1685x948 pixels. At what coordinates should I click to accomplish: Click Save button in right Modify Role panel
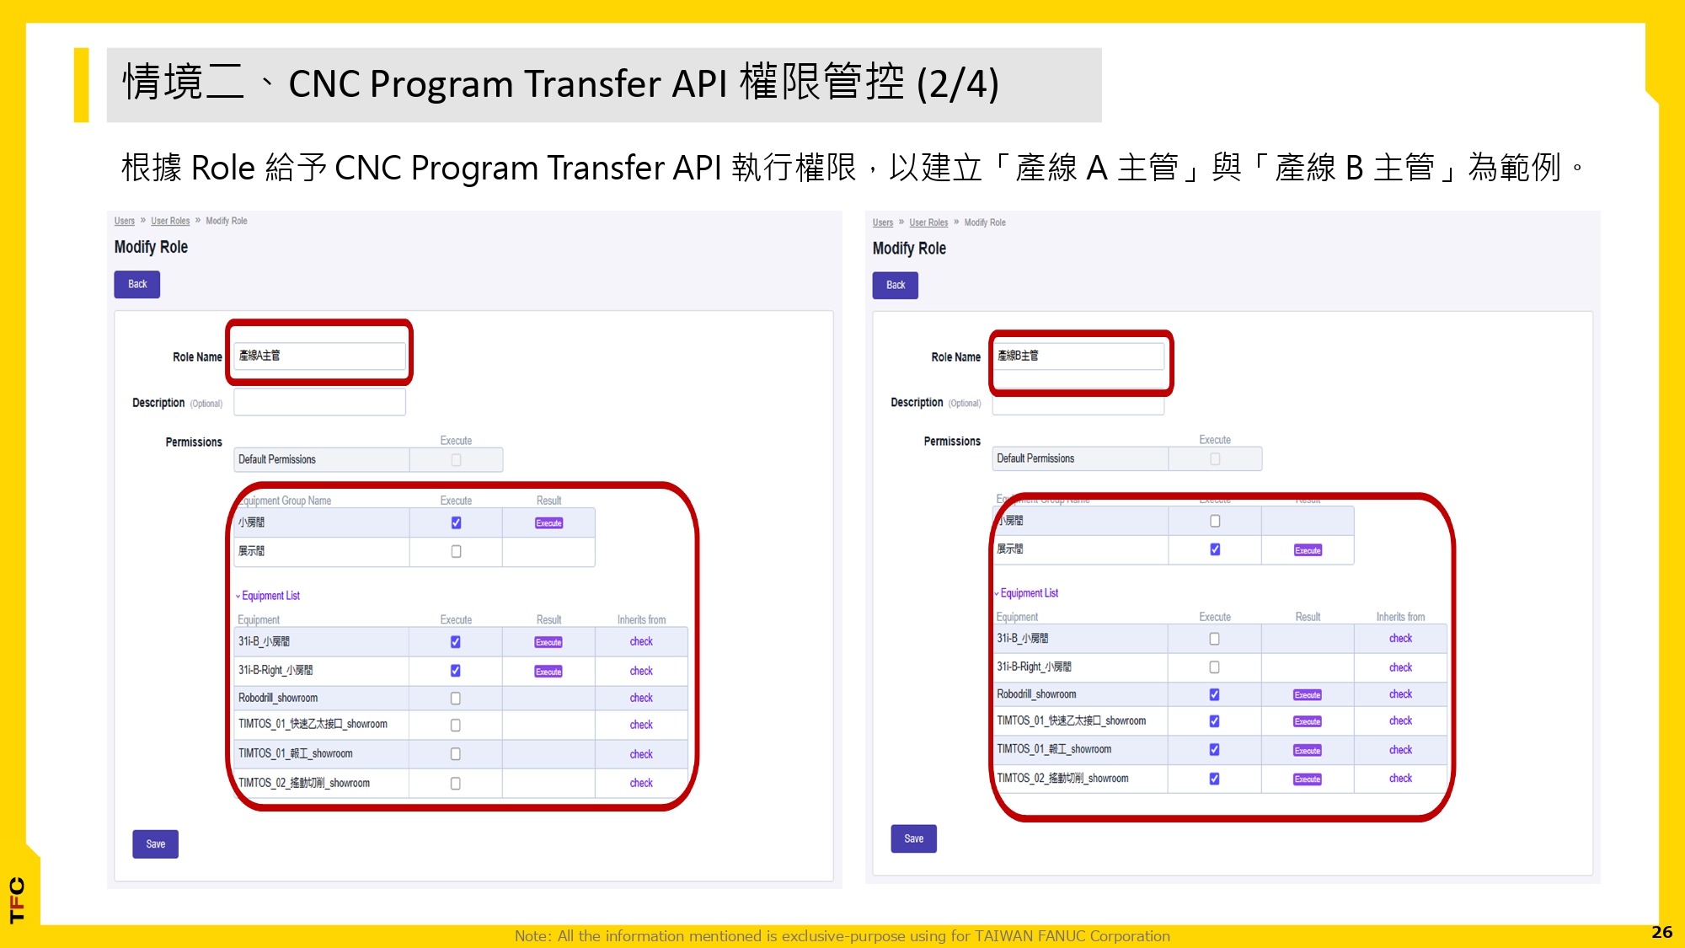point(913,838)
